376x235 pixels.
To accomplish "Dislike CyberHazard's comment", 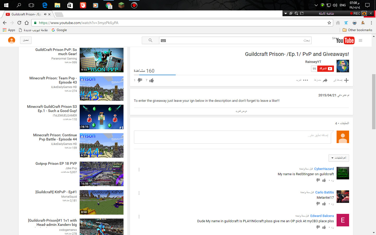I will (x=318, y=180).
